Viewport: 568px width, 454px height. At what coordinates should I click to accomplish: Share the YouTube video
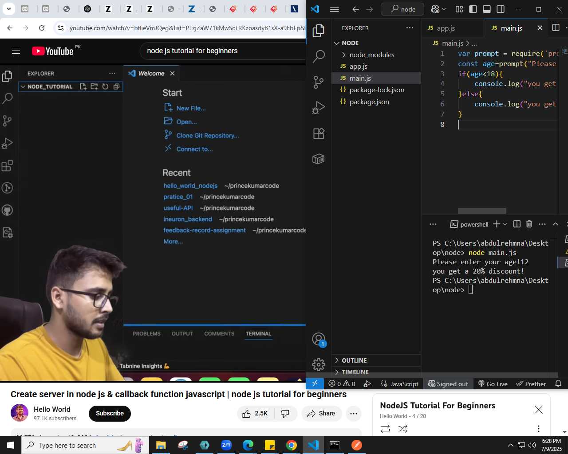point(321,413)
